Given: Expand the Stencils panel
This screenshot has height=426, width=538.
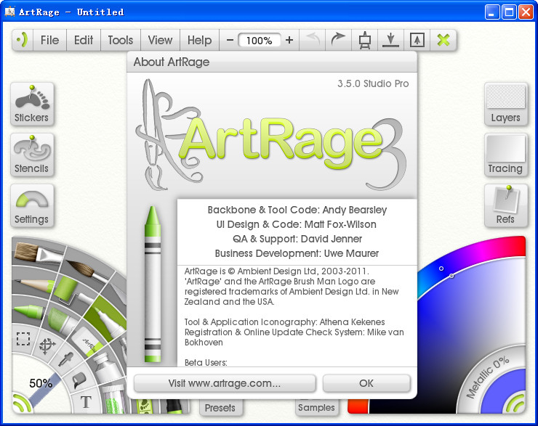Looking at the screenshot, I should point(32,155).
